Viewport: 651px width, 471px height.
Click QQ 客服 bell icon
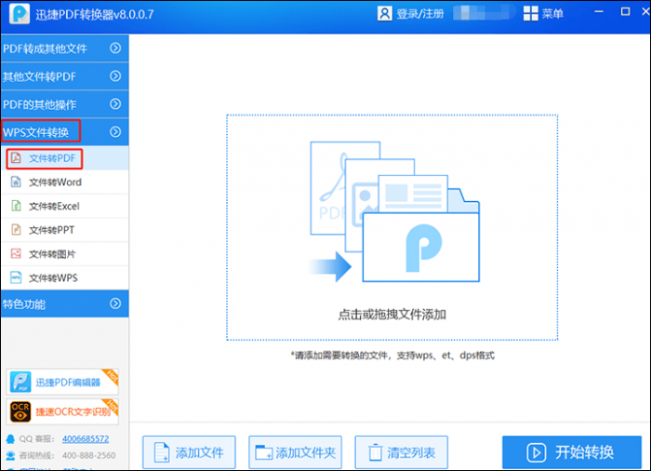coord(11,438)
